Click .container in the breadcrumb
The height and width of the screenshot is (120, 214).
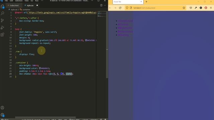click(26, 10)
